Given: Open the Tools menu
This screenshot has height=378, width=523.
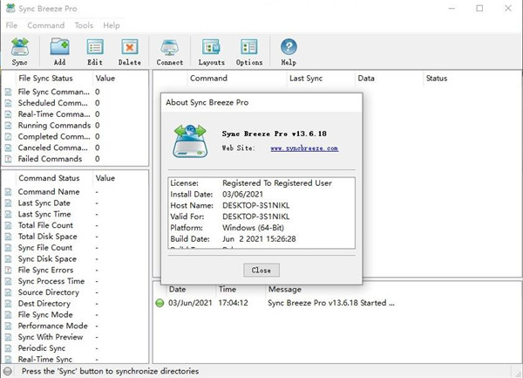Looking at the screenshot, I should tap(84, 25).
